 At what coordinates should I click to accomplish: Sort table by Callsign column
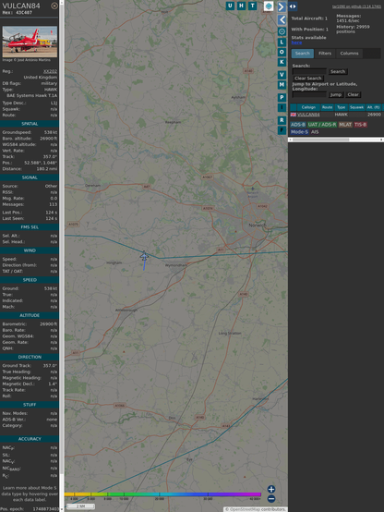(x=308, y=107)
